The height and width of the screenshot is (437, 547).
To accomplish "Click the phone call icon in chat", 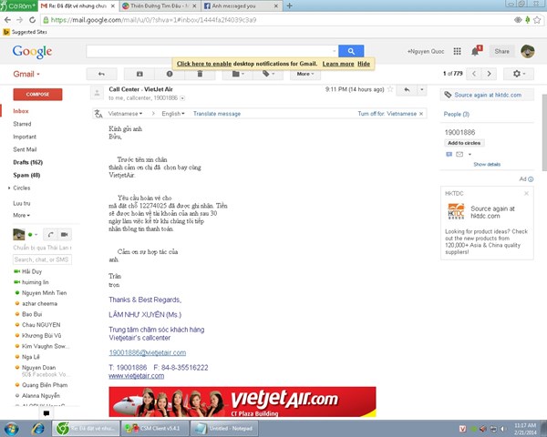I will click(x=51, y=235).
